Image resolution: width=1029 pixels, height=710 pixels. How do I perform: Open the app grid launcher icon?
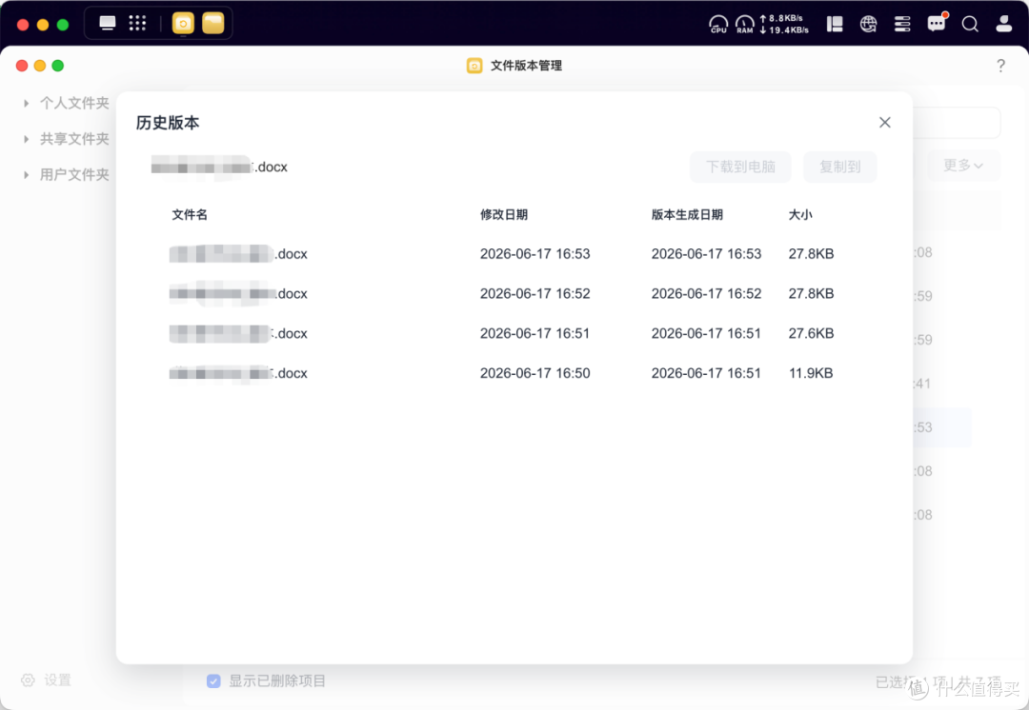click(137, 24)
